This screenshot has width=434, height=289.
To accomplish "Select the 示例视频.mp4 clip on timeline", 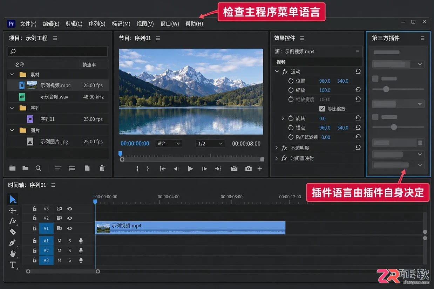I will point(190,228).
